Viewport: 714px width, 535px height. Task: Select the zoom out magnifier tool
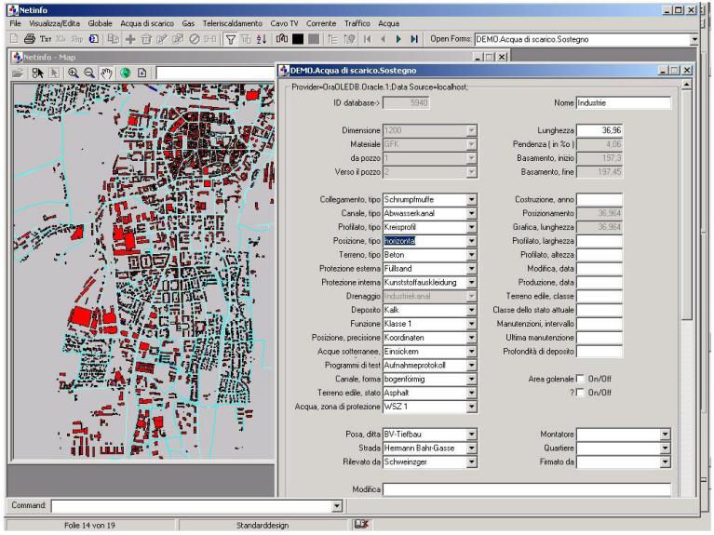point(89,73)
